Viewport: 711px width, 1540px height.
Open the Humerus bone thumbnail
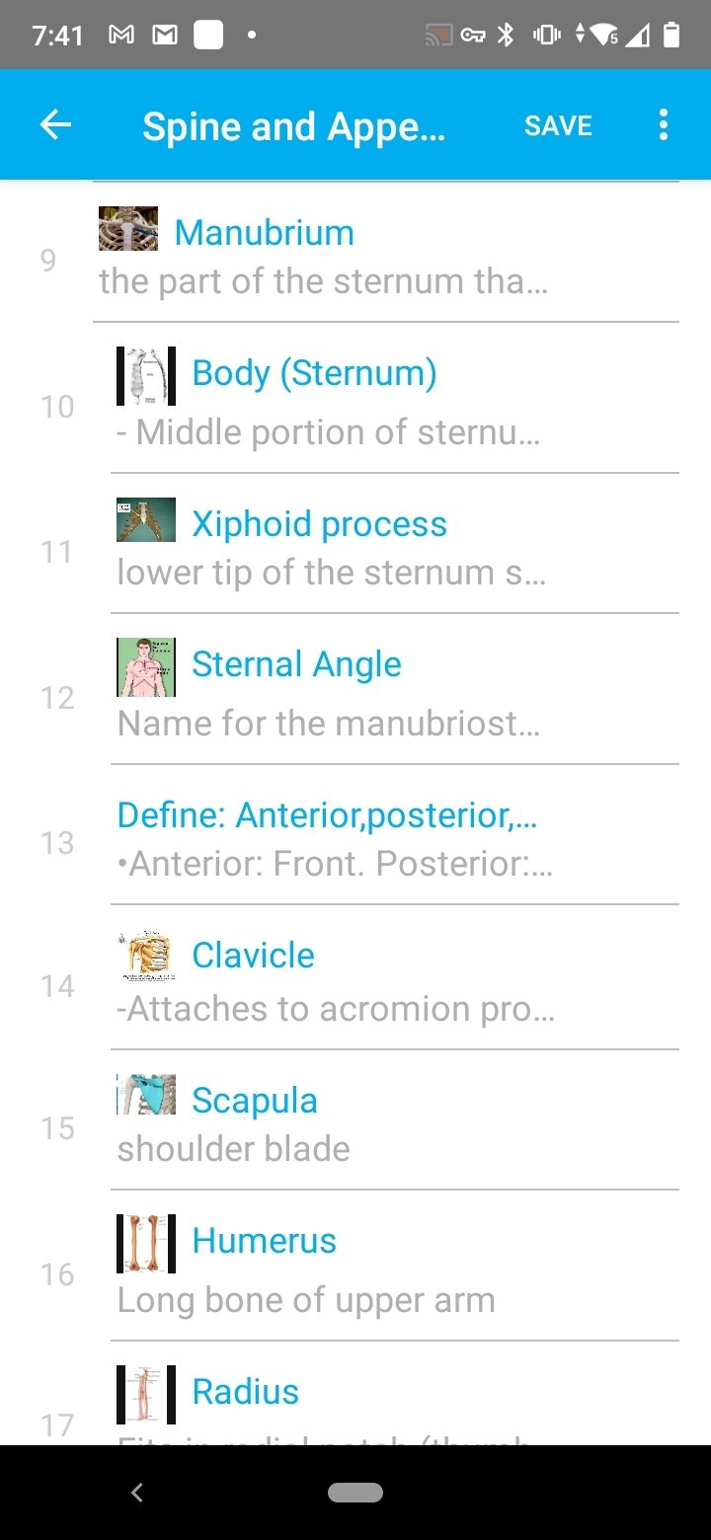tap(146, 1244)
